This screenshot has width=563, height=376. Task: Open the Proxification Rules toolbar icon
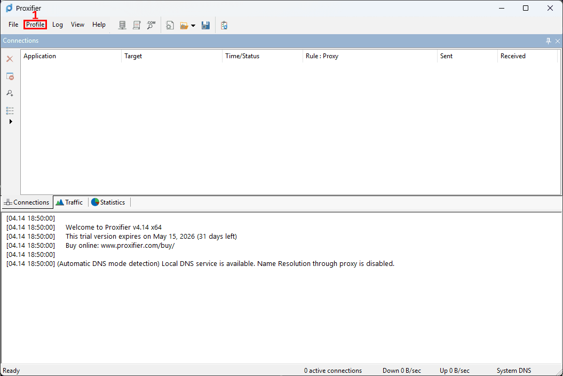coord(137,25)
